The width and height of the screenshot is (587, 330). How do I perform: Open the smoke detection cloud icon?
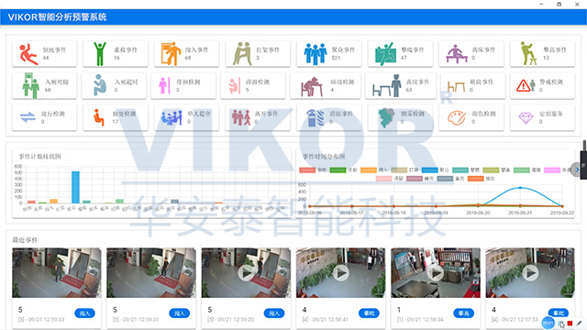386,118
